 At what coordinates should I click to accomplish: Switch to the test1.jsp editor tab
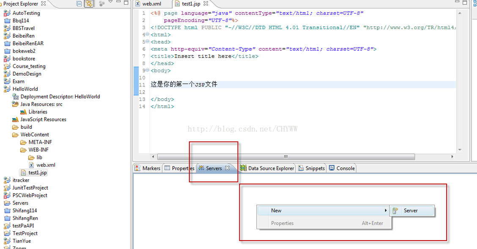[x=191, y=4]
